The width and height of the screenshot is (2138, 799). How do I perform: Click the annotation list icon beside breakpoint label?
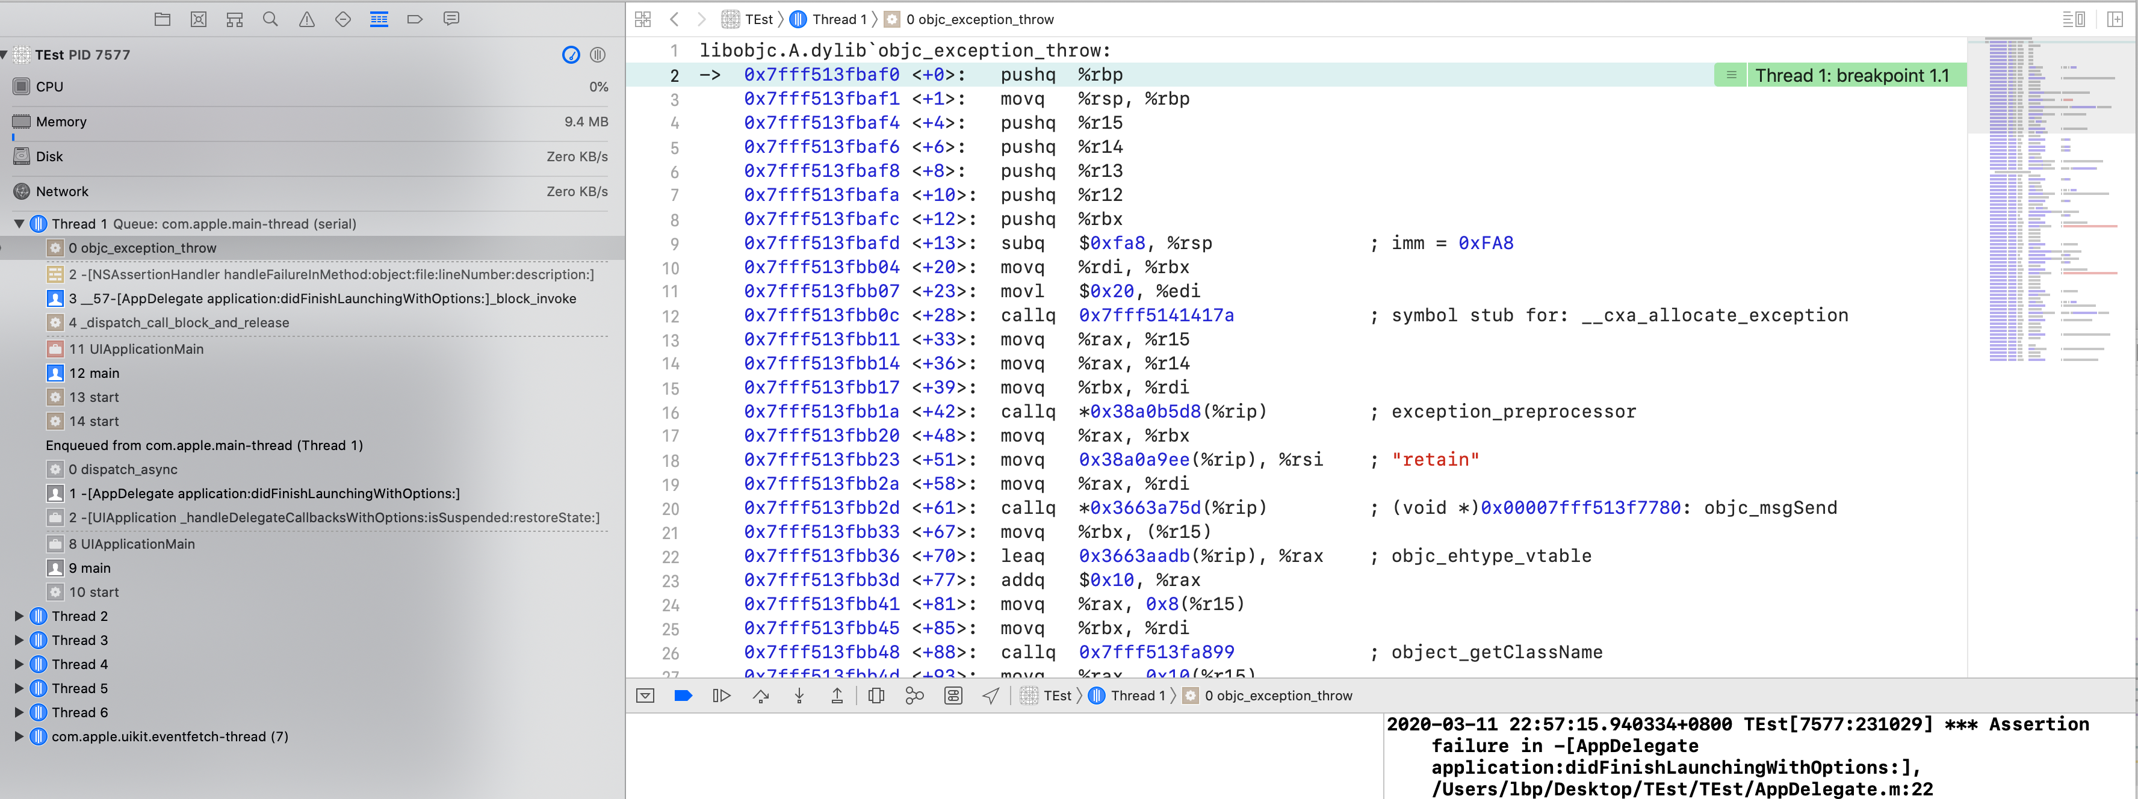click(1731, 75)
